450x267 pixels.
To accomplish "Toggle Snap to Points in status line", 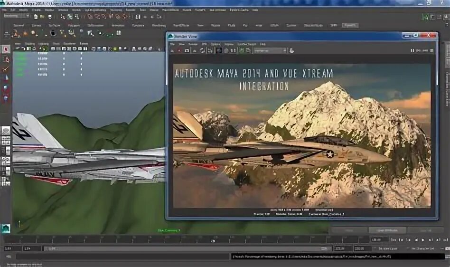I will pos(103,17).
